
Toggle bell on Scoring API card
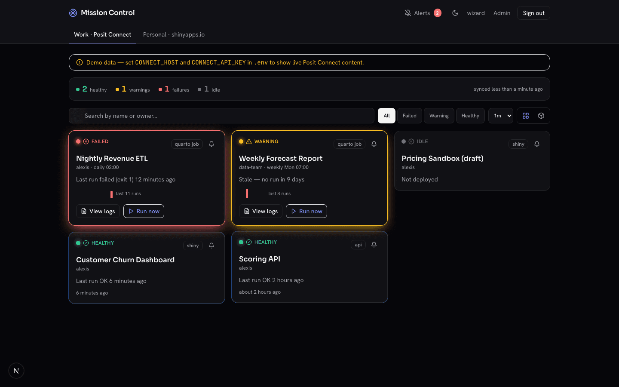(x=374, y=245)
